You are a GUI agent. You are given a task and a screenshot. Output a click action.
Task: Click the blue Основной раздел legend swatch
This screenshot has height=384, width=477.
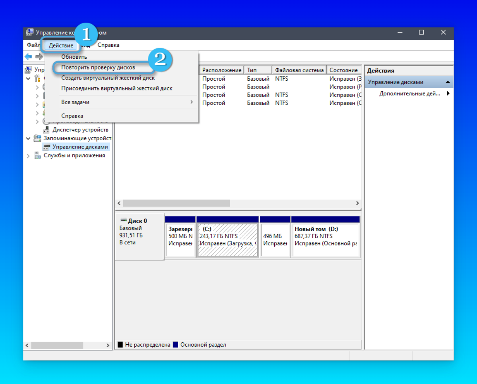click(176, 345)
